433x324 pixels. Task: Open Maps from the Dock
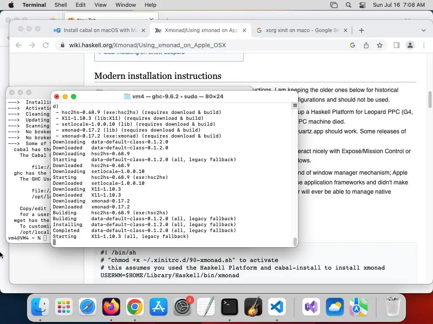tap(359, 307)
